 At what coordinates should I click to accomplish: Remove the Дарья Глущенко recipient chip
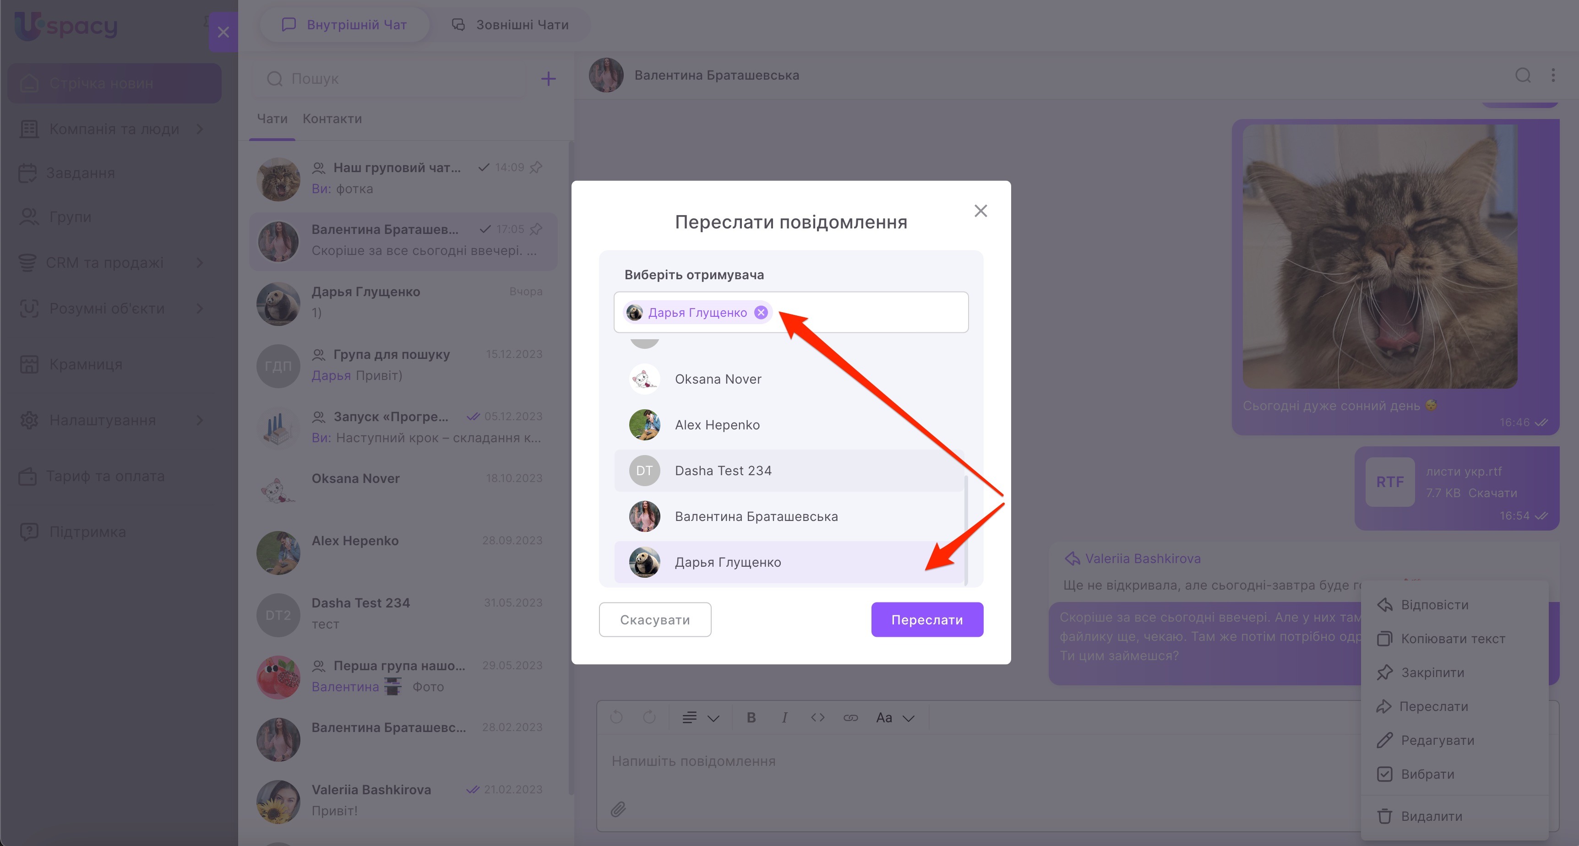[761, 312]
